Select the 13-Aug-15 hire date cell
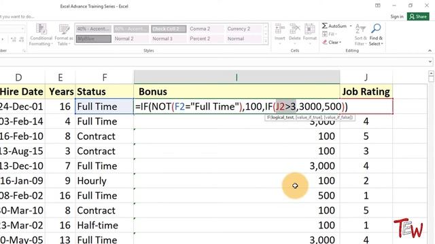 pyautogui.click(x=22, y=151)
